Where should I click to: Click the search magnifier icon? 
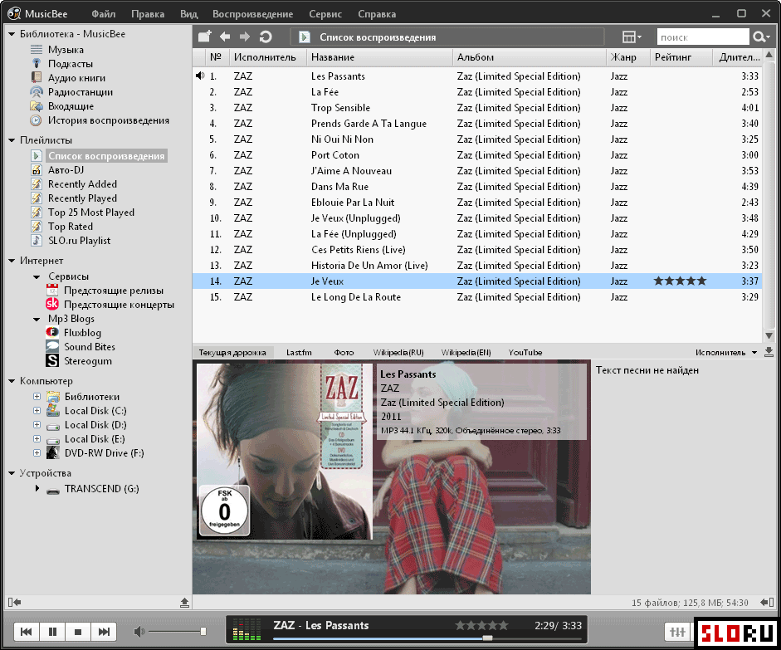(759, 37)
